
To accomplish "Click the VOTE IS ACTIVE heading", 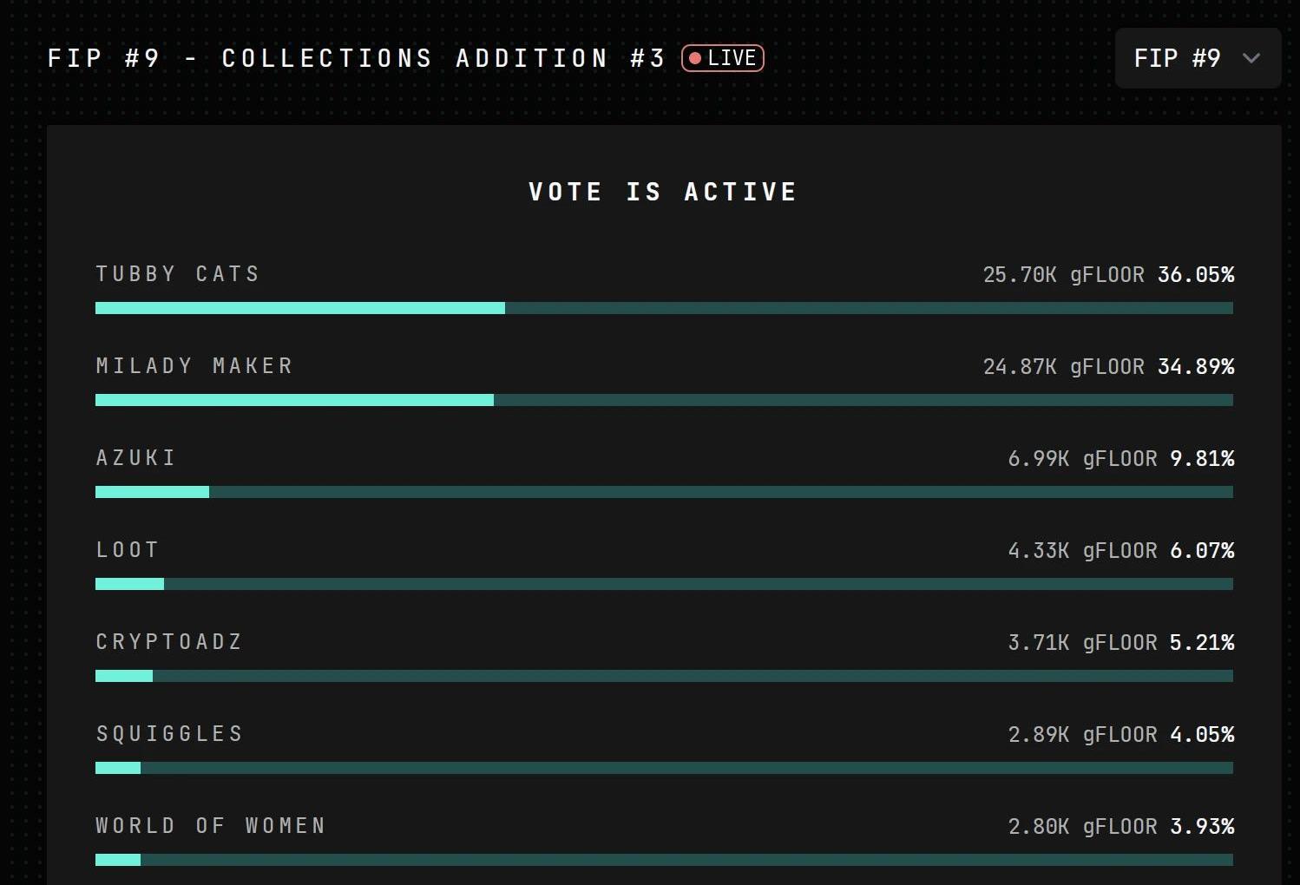I will 663,192.
